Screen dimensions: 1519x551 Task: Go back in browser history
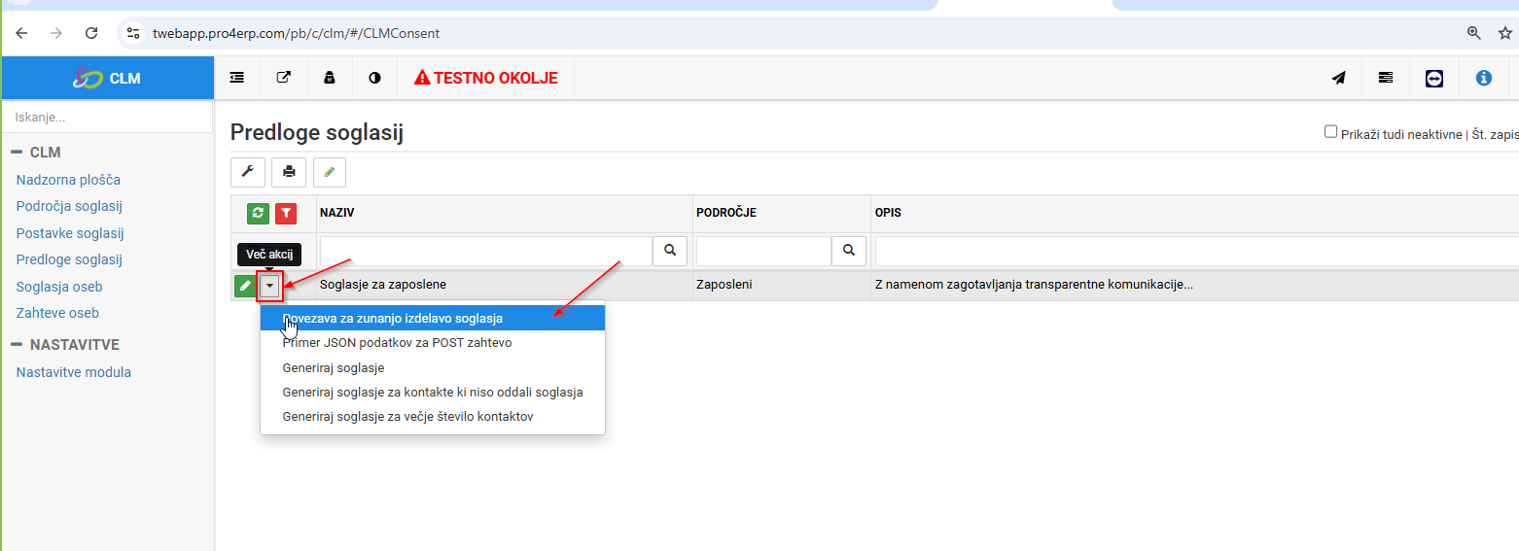click(x=21, y=33)
